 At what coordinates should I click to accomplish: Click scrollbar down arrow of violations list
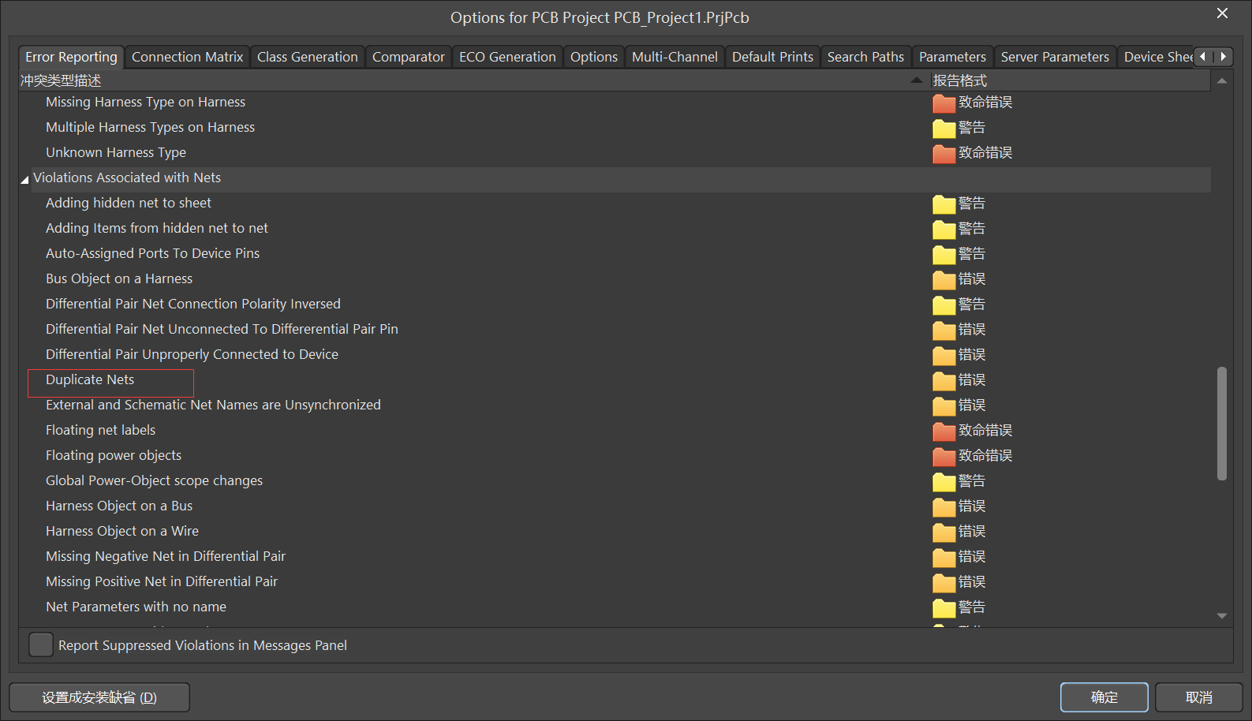click(1221, 616)
